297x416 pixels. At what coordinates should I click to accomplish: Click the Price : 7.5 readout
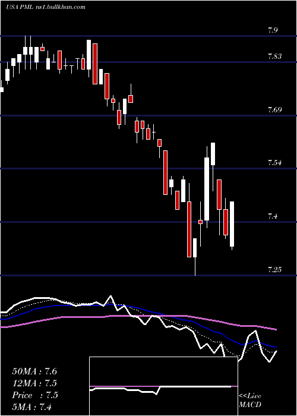click(34, 395)
